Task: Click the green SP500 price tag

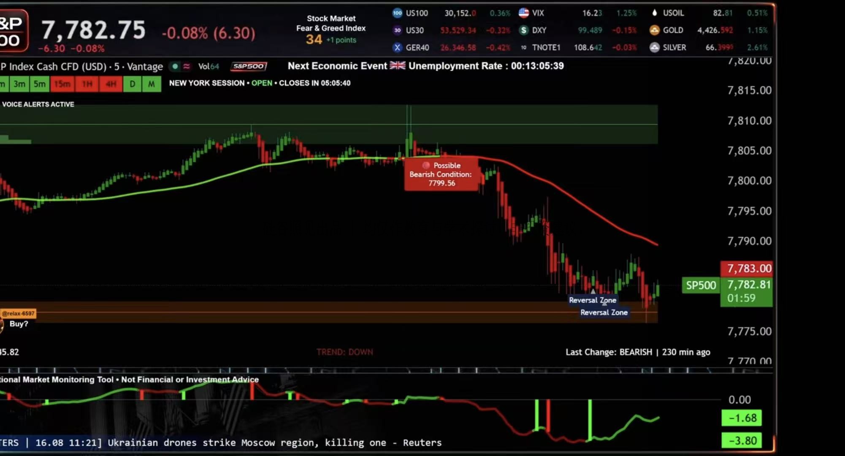Action: pyautogui.click(x=701, y=285)
